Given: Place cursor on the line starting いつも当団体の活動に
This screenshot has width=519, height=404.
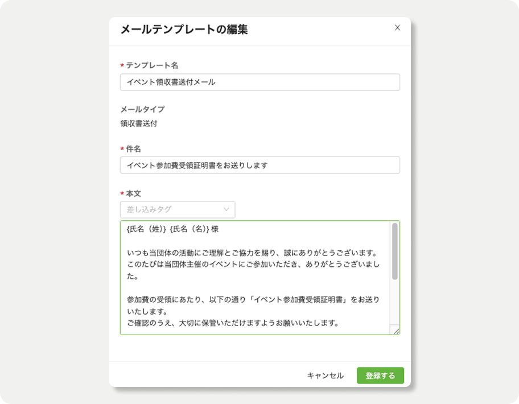Looking at the screenshot, I should [x=253, y=253].
